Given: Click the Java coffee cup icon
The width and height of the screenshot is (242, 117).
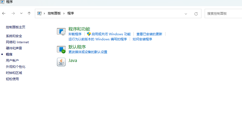Looking at the screenshot, I should click(x=61, y=62).
